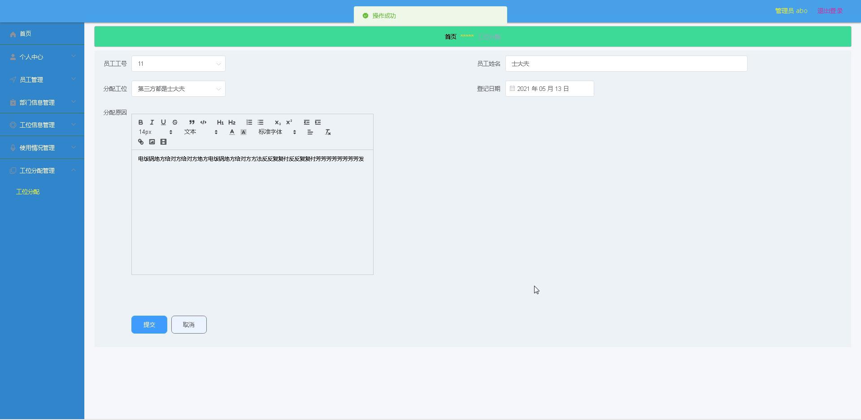Open 工位分配 submenu item
The width and height of the screenshot is (861, 420).
pos(28,192)
